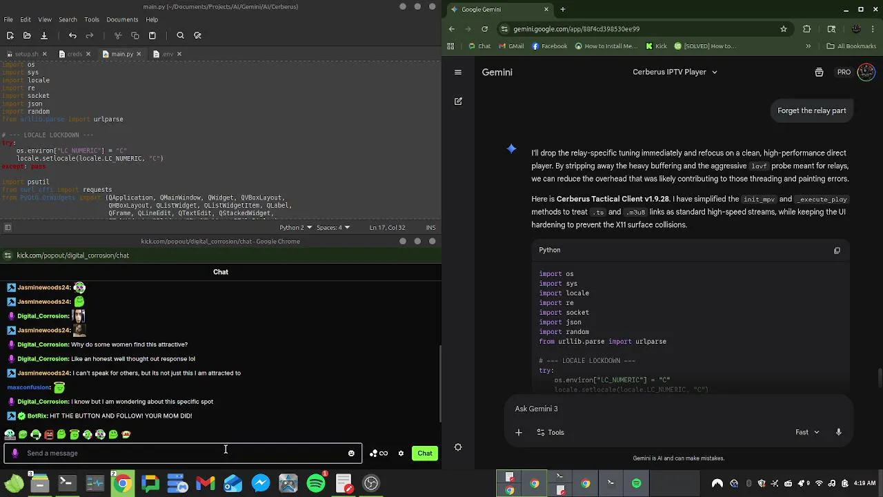
Task: Open Chrome extensions puzzle icon
Action: [806, 29]
